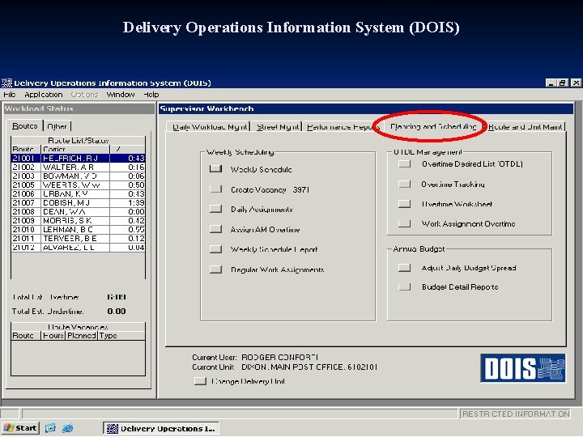Select route 21003 BOWMAN row
The height and width of the screenshot is (437, 583).
pos(78,176)
